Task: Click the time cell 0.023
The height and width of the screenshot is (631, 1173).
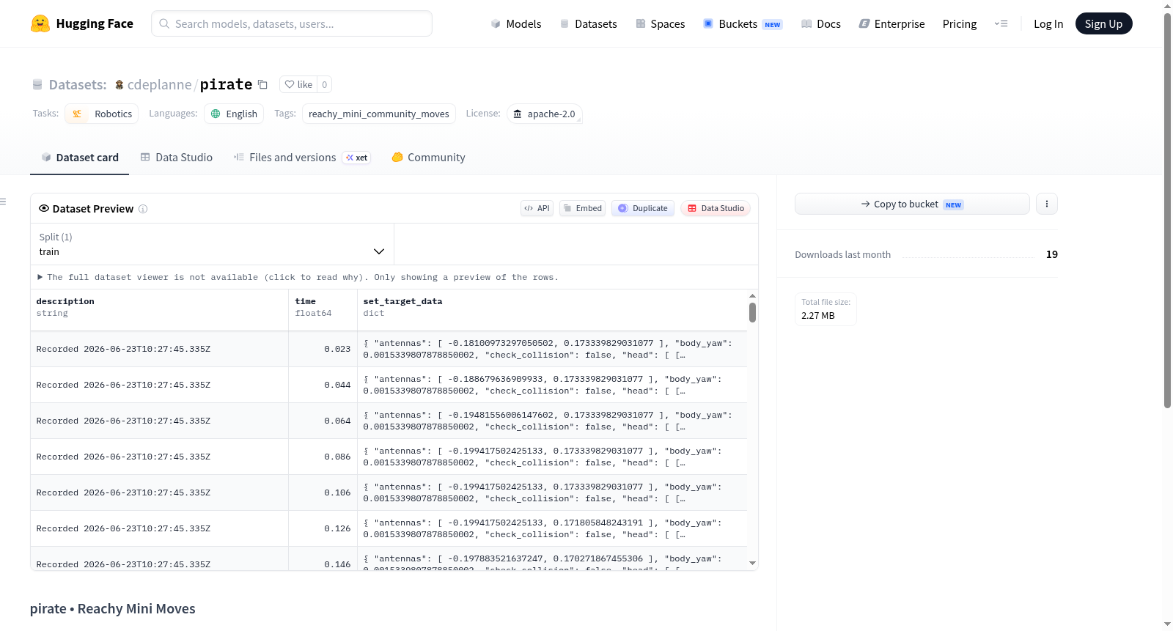Action: tap(323, 349)
